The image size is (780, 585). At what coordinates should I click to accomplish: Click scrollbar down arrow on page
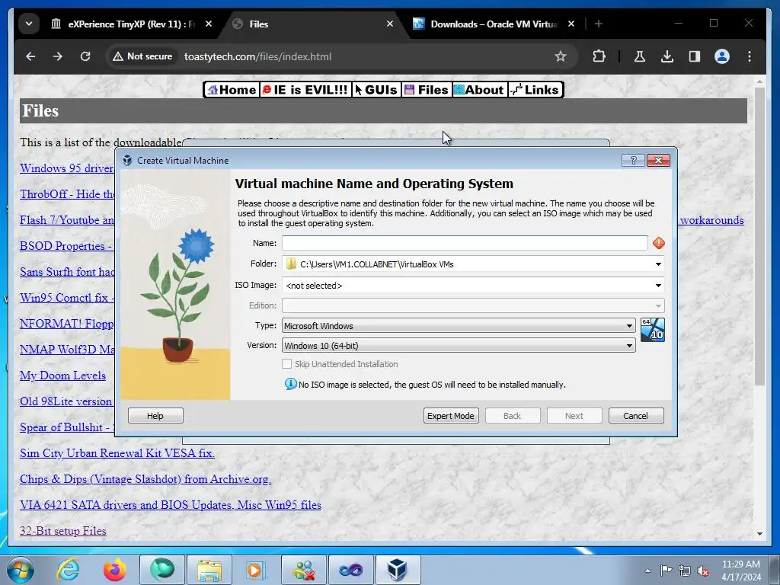[x=759, y=534]
